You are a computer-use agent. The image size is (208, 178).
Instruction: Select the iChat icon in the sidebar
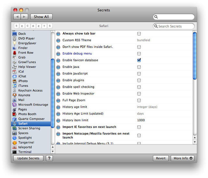pos(15,76)
